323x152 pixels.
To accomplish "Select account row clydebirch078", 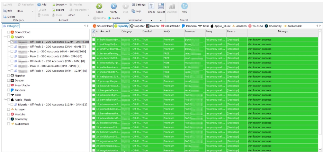I will coord(205,58).
